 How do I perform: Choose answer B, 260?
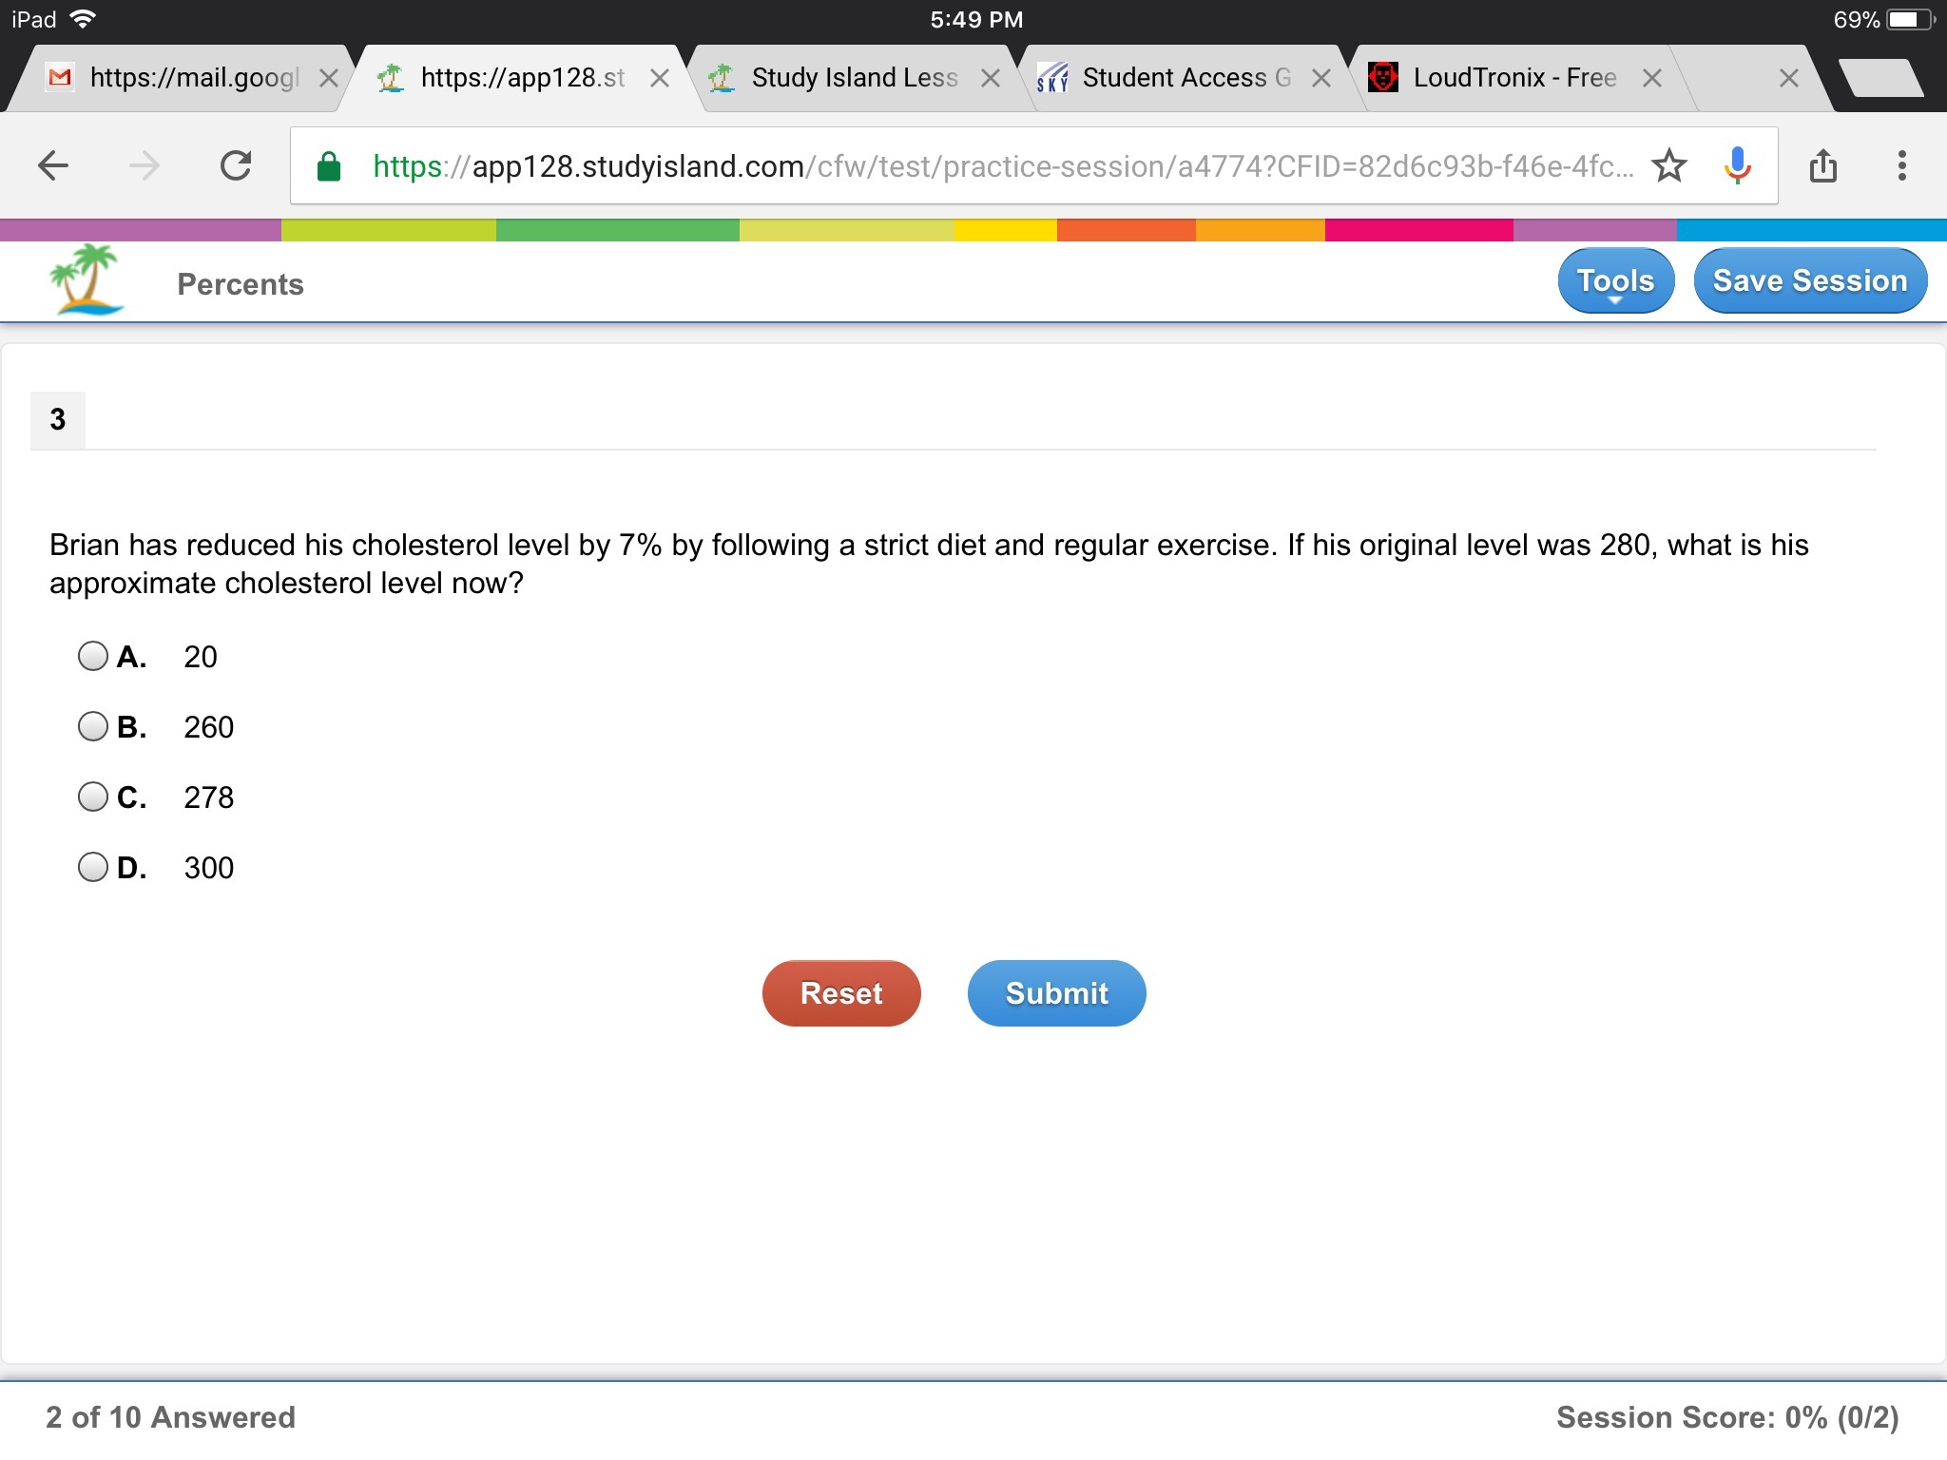coord(93,726)
